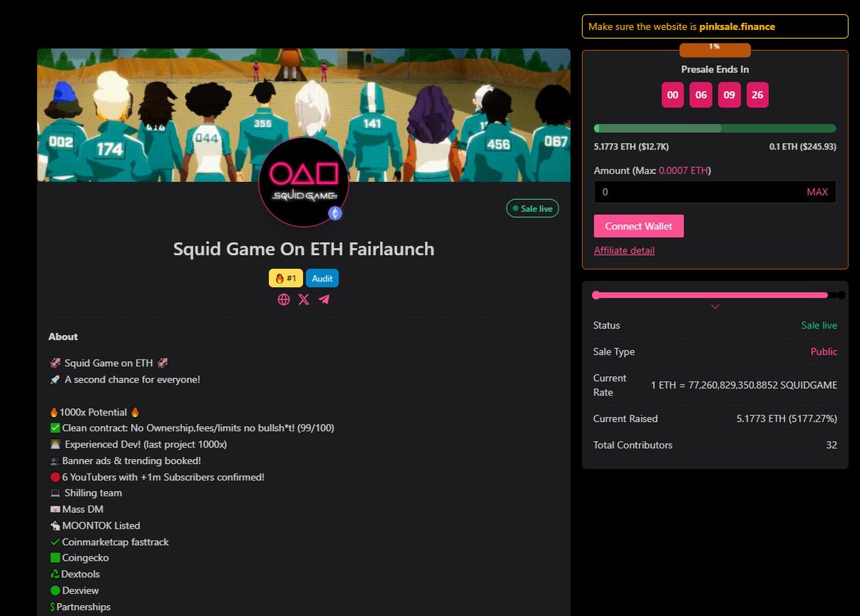The width and height of the screenshot is (860, 616).
Task: Collapse the pink chevron under timeline
Action: coord(715,307)
